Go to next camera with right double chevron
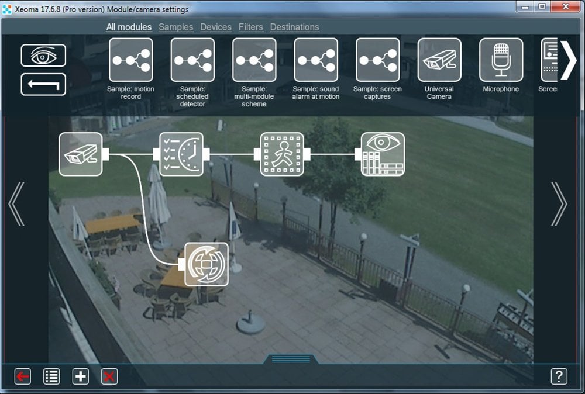Screen dimensions: 585x394 tap(559, 204)
